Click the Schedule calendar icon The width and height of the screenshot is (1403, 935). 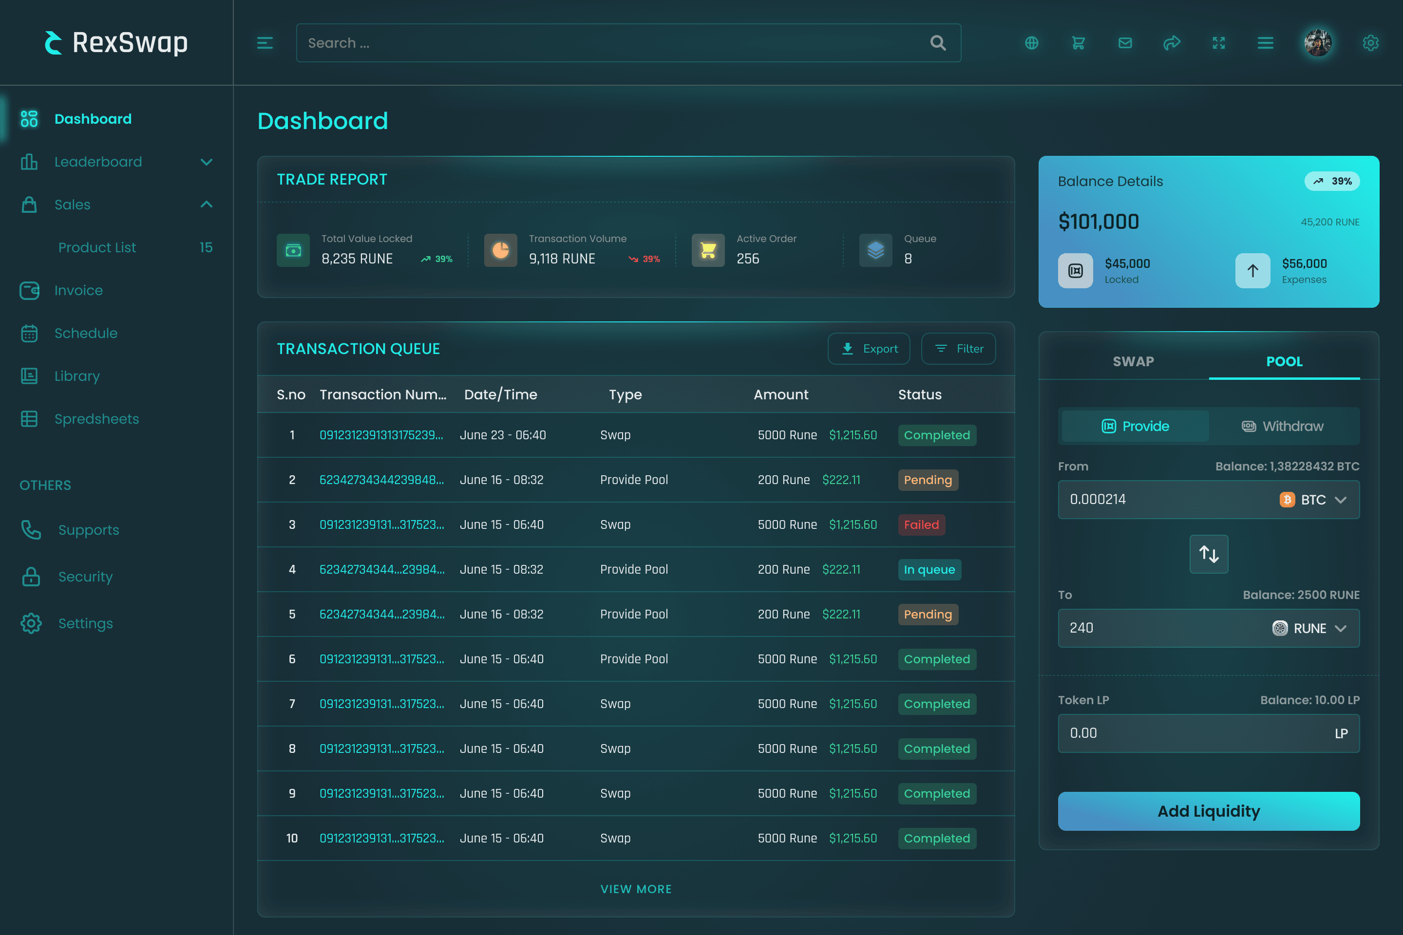click(x=29, y=333)
